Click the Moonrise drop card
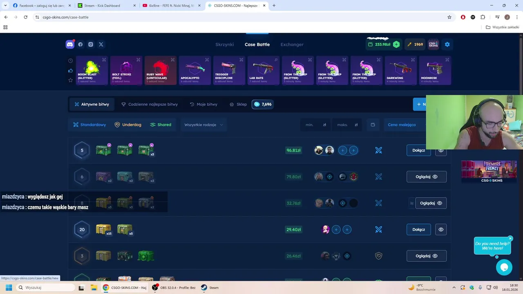This screenshot has height=294, width=523. click(435, 71)
